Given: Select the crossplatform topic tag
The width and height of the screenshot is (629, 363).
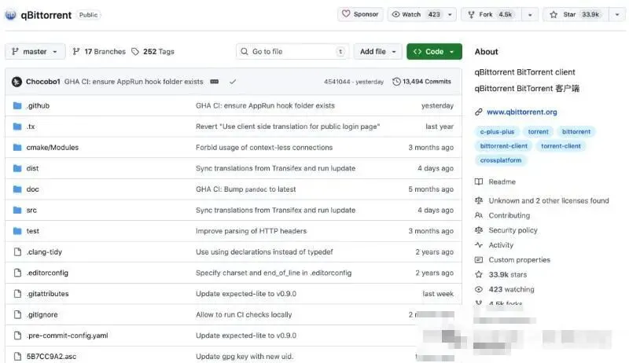Looking at the screenshot, I should pyautogui.click(x=501, y=160).
